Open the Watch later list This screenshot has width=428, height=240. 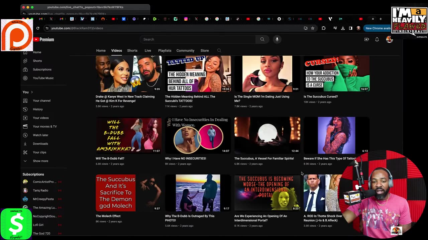pyautogui.click(x=40, y=135)
